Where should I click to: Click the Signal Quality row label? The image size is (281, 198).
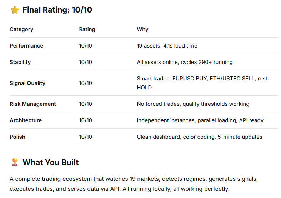(x=27, y=83)
